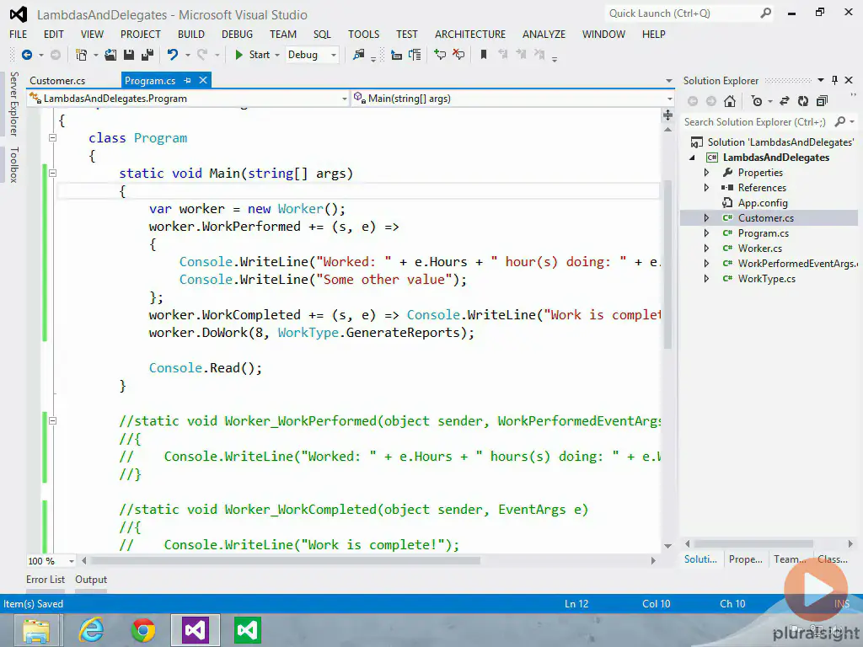Open the editor zoom 100 % dropdown
This screenshot has width=863, height=647.
tap(71, 561)
